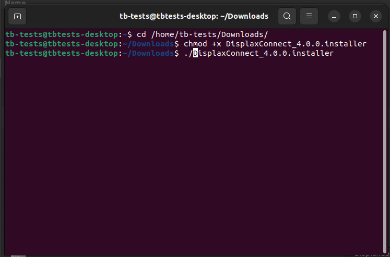Close the terminal window
The height and width of the screenshot is (257, 390).
[376, 16]
